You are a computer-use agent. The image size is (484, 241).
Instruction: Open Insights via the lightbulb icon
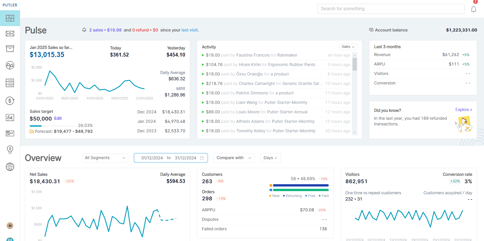coord(10,149)
